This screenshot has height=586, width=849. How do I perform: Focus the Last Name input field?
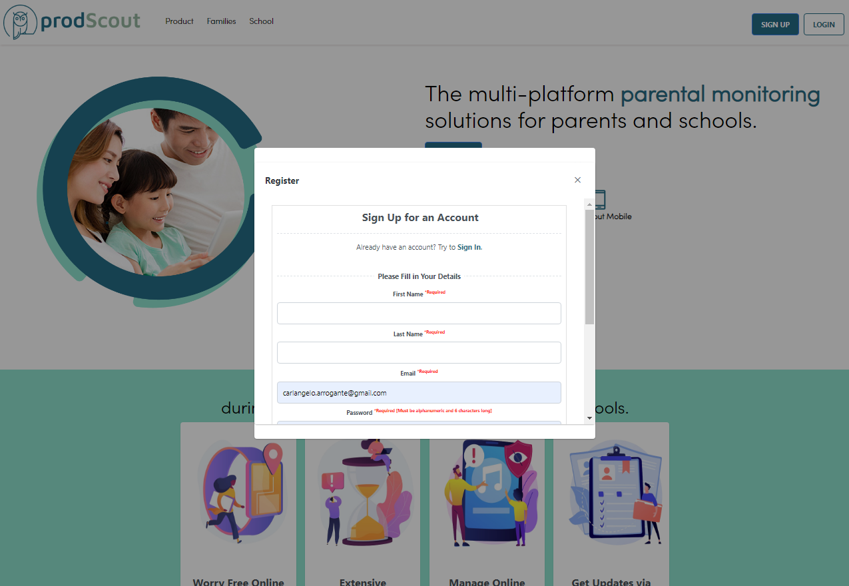coord(419,352)
